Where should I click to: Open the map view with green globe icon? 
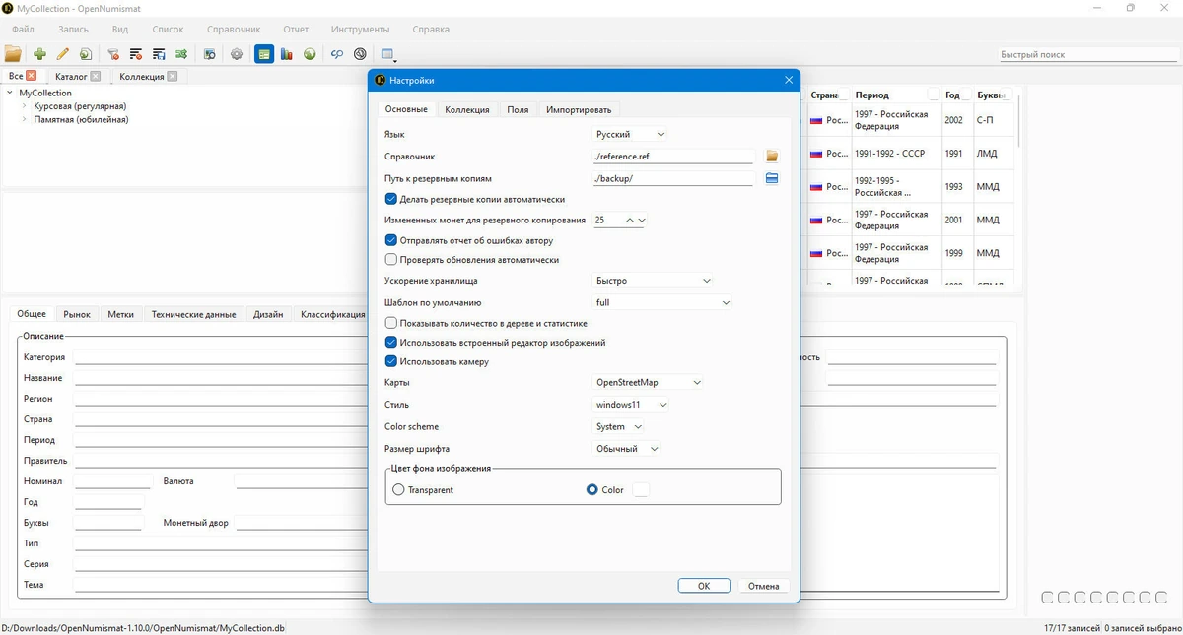click(309, 54)
